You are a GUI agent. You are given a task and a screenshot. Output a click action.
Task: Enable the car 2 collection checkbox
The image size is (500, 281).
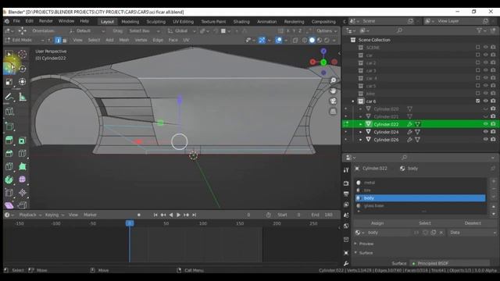pyautogui.click(x=477, y=62)
